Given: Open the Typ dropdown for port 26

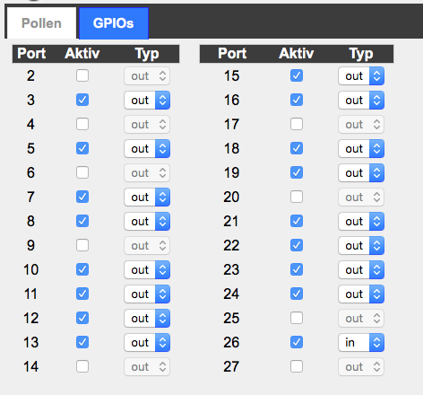Looking at the screenshot, I should click(x=361, y=342).
